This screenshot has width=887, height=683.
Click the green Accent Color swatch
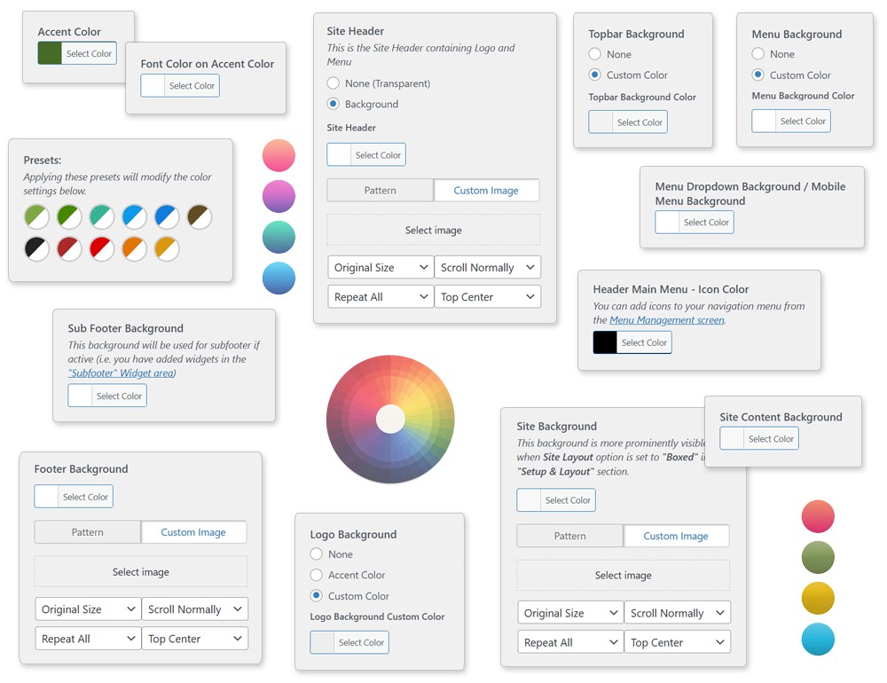point(48,52)
